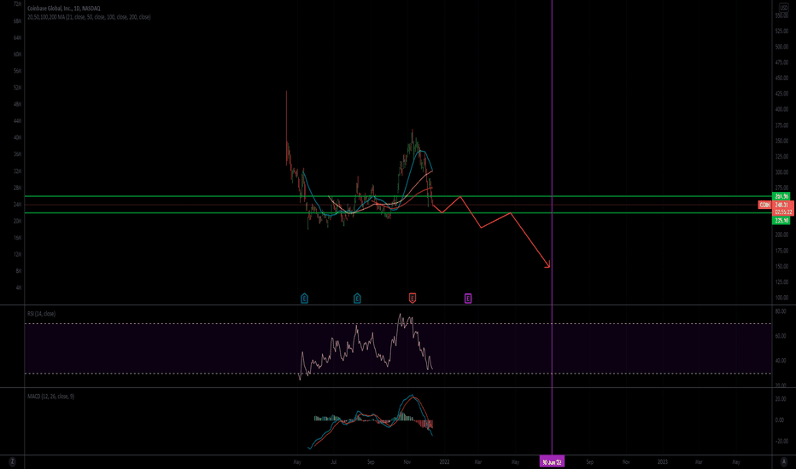Click the -20.00 MACD axis label
The image size is (796, 469).
[x=781, y=441]
